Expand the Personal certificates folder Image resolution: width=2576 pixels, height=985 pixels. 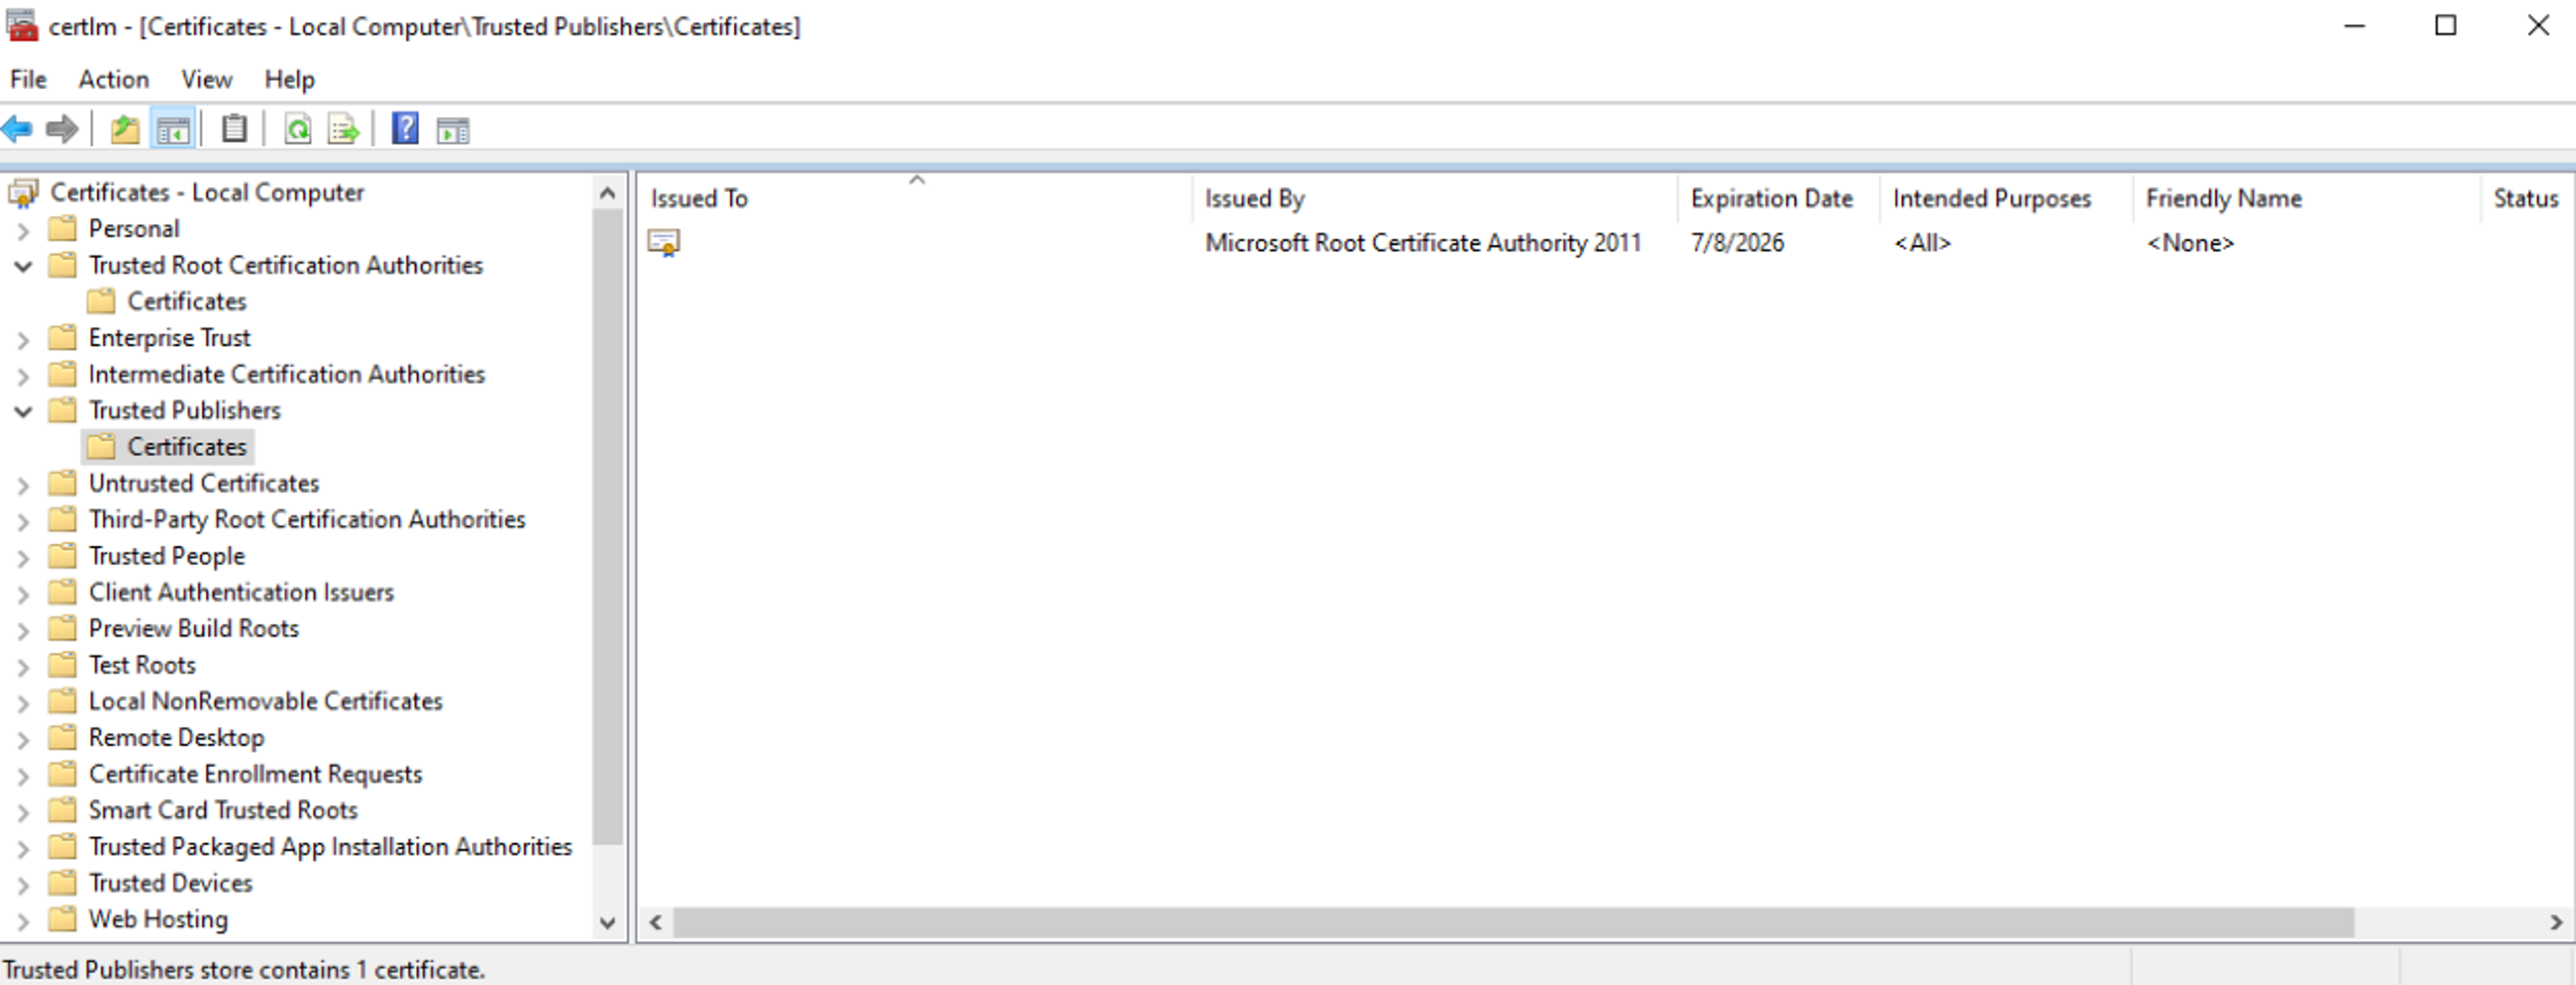[36, 230]
